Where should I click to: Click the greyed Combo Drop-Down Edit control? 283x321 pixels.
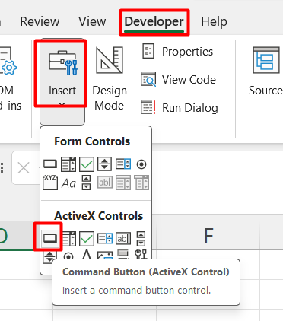pyautogui.click(x=141, y=183)
